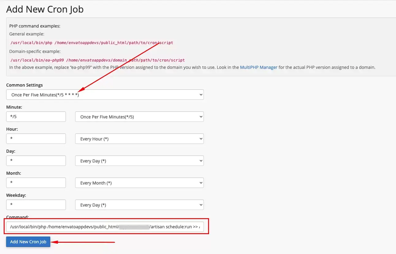The width and height of the screenshot is (396, 254).
Task: Open the MultiPHP Manager link
Action: point(258,67)
